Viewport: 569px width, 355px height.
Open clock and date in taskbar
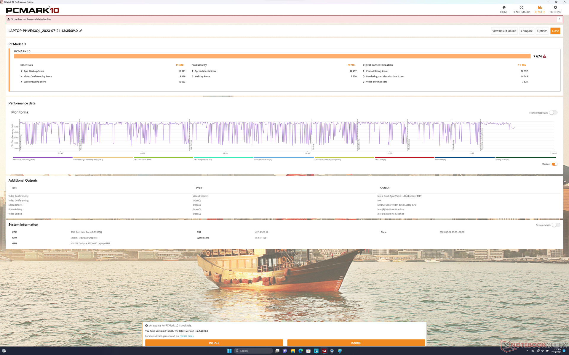point(556,351)
